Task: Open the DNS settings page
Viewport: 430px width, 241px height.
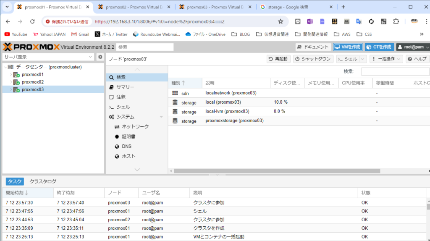Action: [x=126, y=147]
